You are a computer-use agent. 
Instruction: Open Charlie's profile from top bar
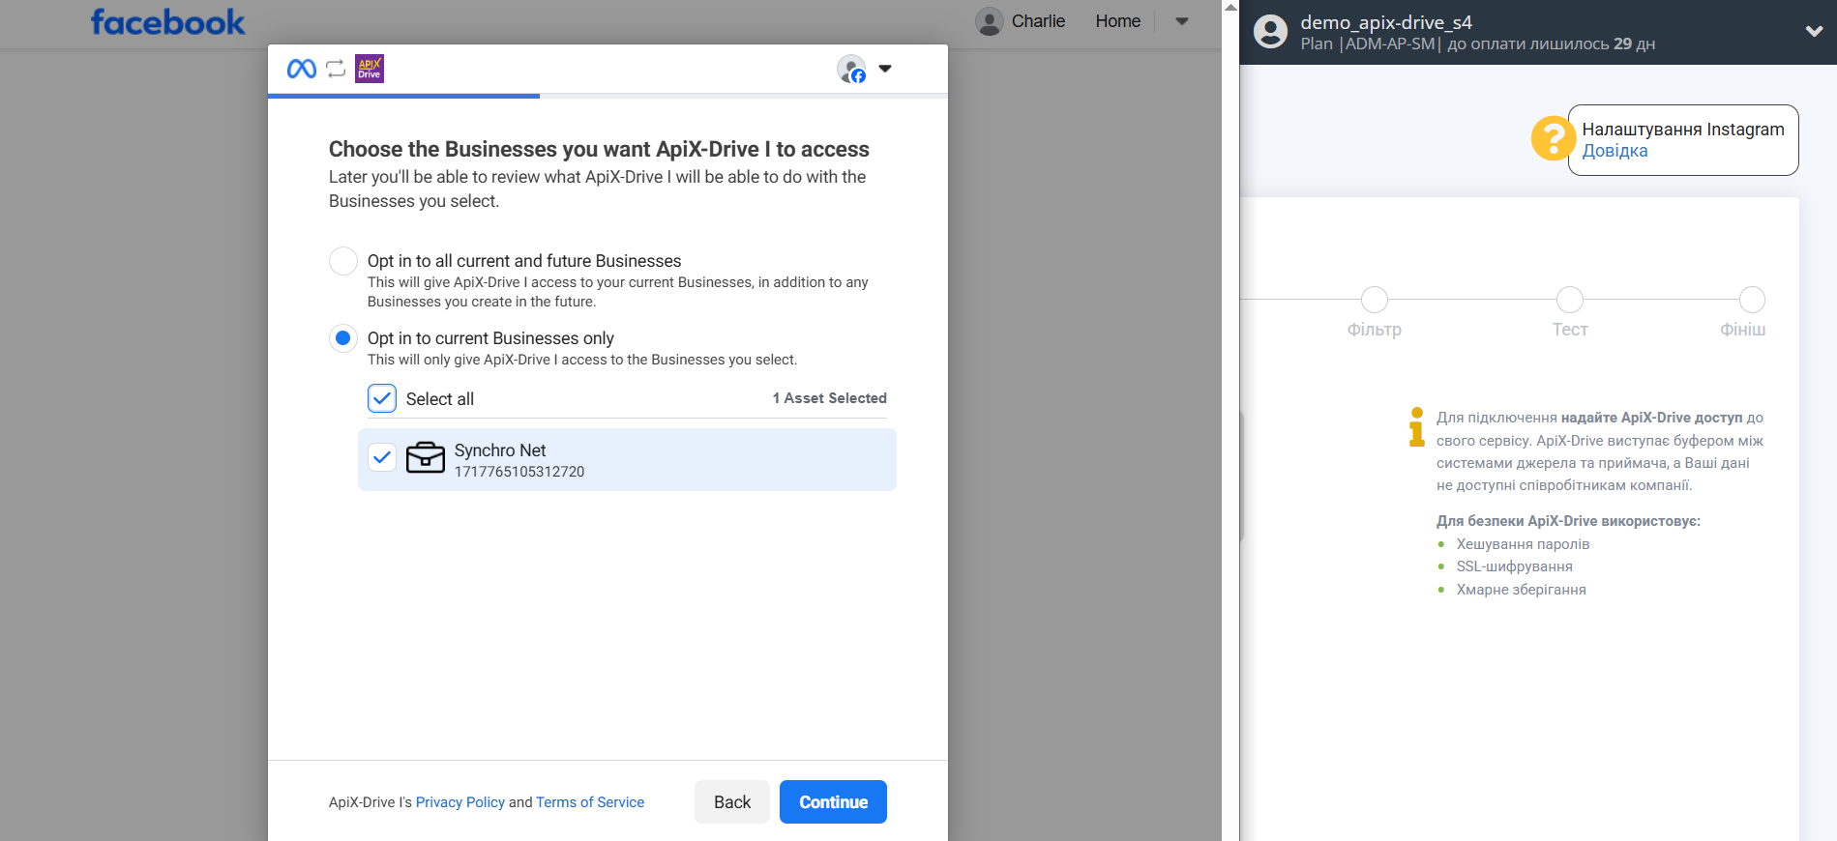tap(1037, 21)
